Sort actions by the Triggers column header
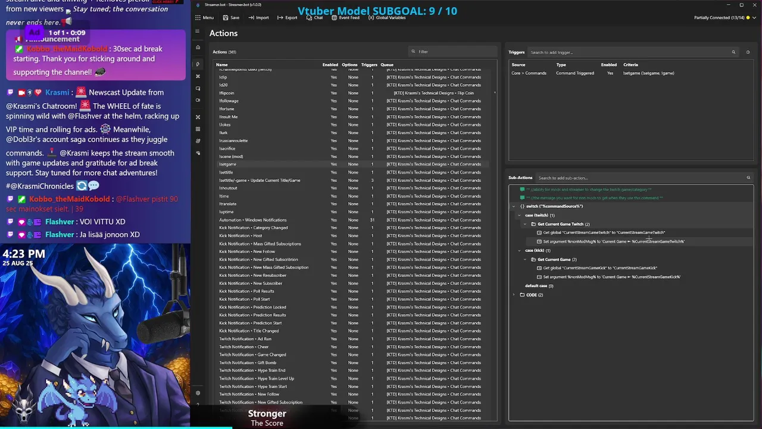Viewport: 762px width, 429px height. coord(369,65)
